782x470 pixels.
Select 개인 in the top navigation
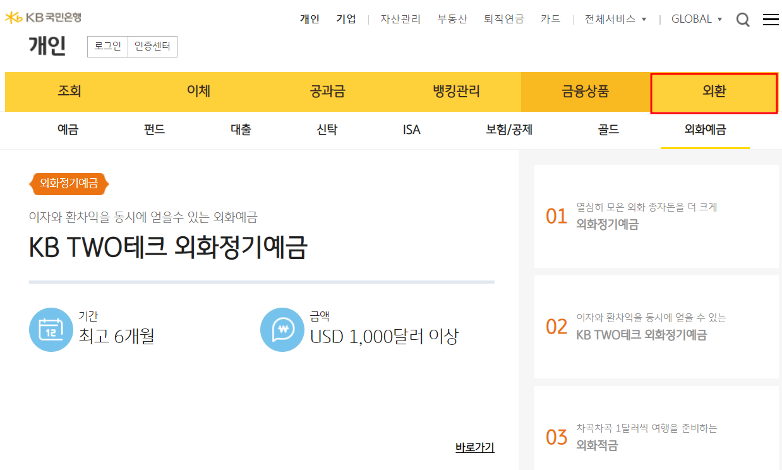[310, 19]
